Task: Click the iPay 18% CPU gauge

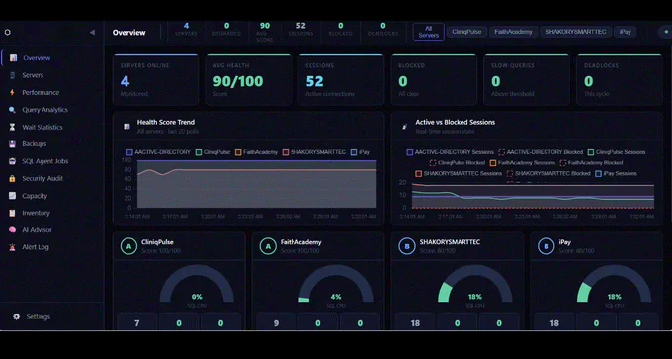Action: click(x=614, y=284)
